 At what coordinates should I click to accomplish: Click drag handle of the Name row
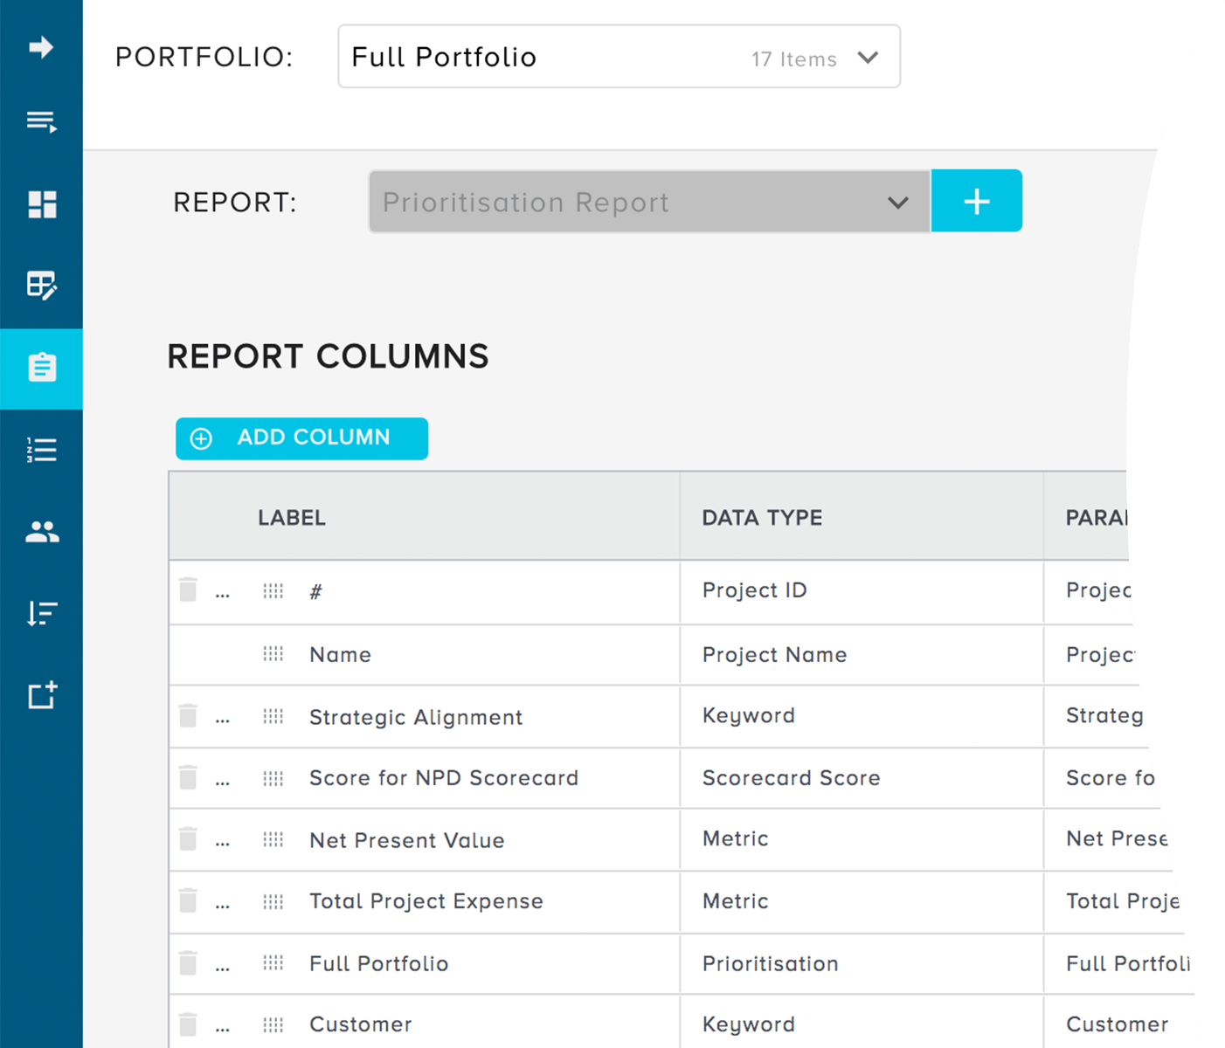pos(273,654)
